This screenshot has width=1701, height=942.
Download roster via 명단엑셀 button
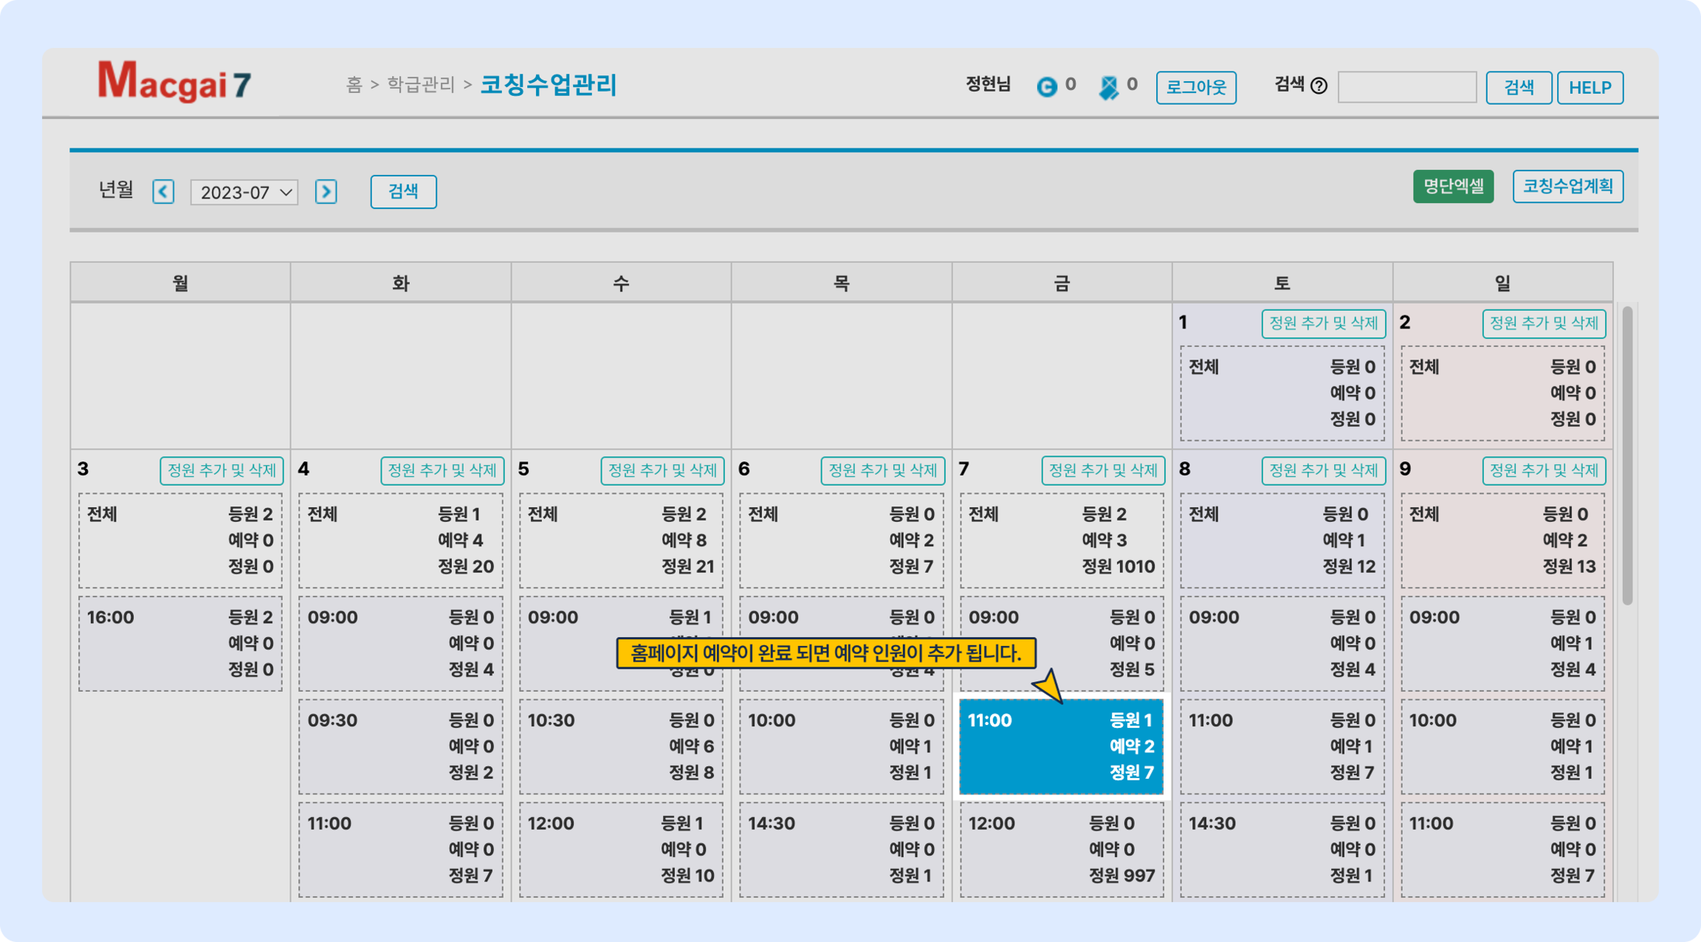click(x=1453, y=186)
